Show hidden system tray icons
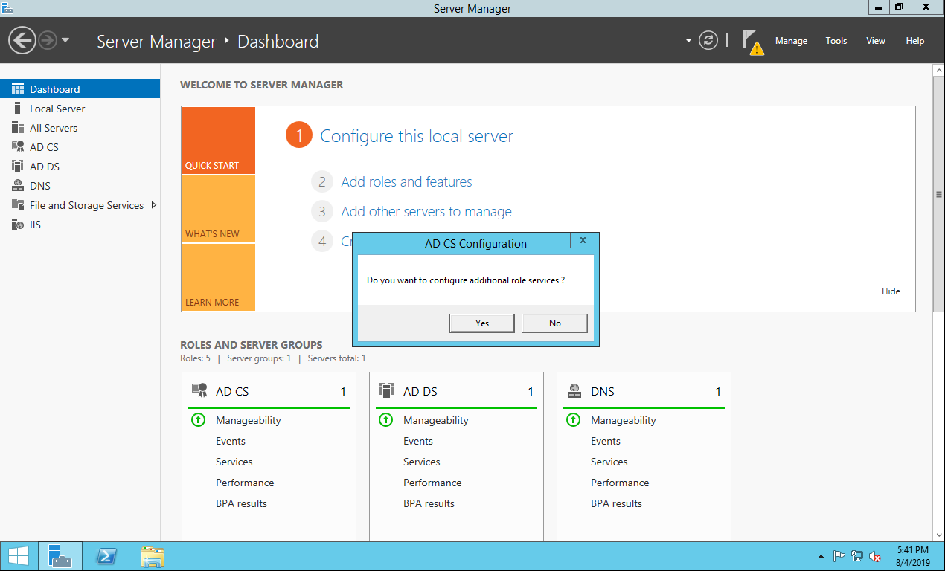945x571 pixels. (821, 556)
